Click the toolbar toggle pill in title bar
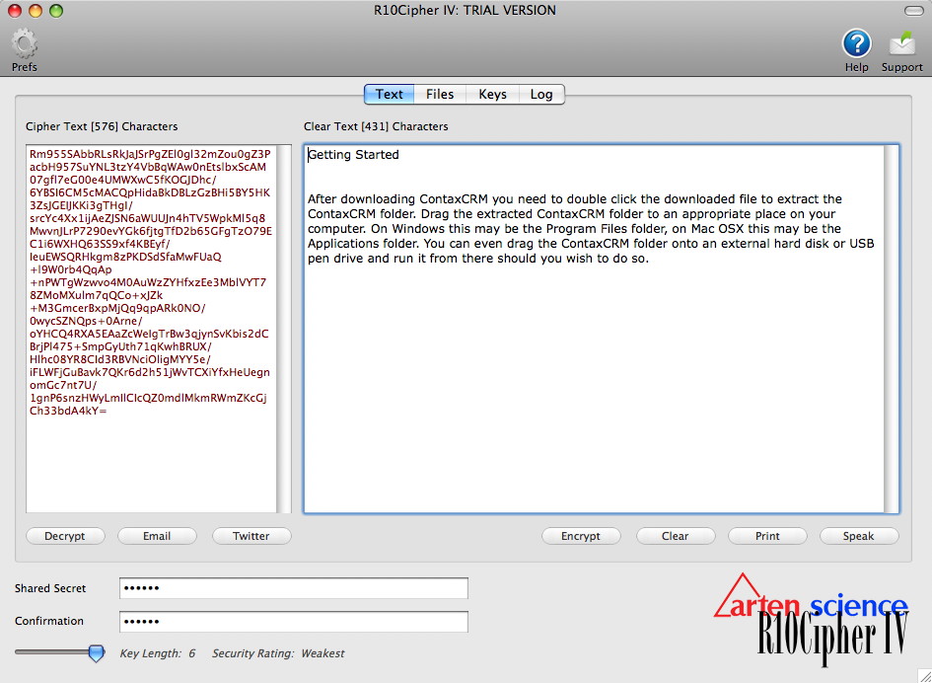Image resolution: width=932 pixels, height=683 pixels. coord(913,11)
